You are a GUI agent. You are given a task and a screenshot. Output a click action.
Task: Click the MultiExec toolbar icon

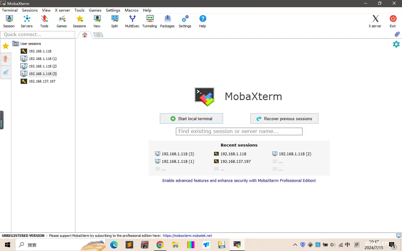pyautogui.click(x=132, y=21)
